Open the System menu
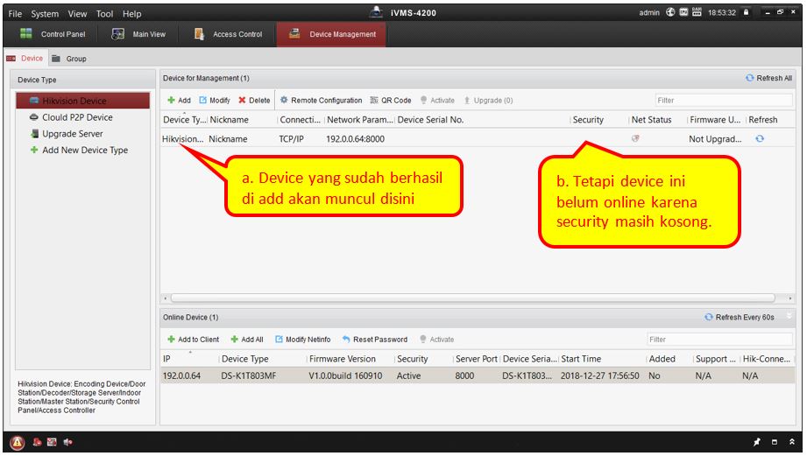 click(45, 14)
